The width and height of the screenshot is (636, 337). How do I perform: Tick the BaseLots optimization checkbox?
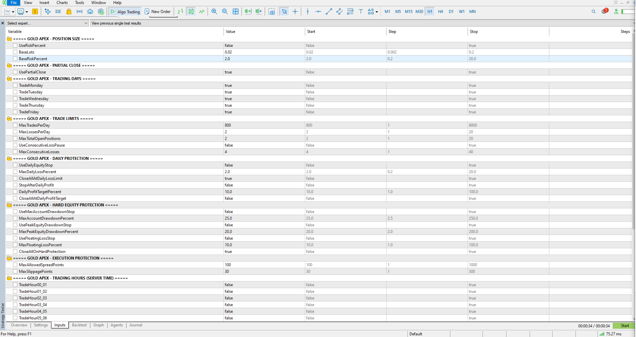pos(15,52)
